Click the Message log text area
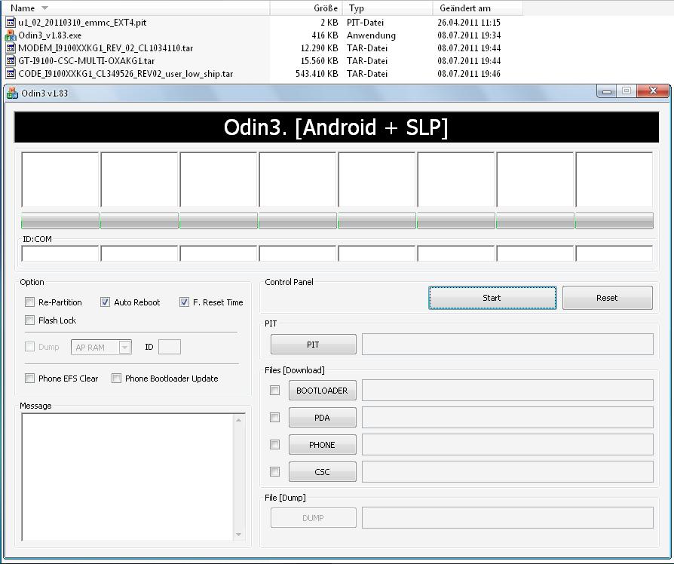 (127, 477)
